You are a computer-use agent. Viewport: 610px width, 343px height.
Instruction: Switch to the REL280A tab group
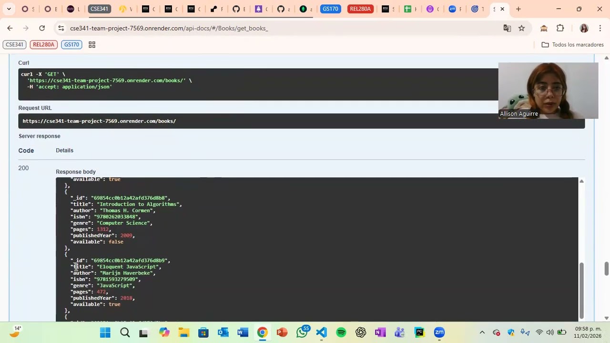click(x=360, y=9)
